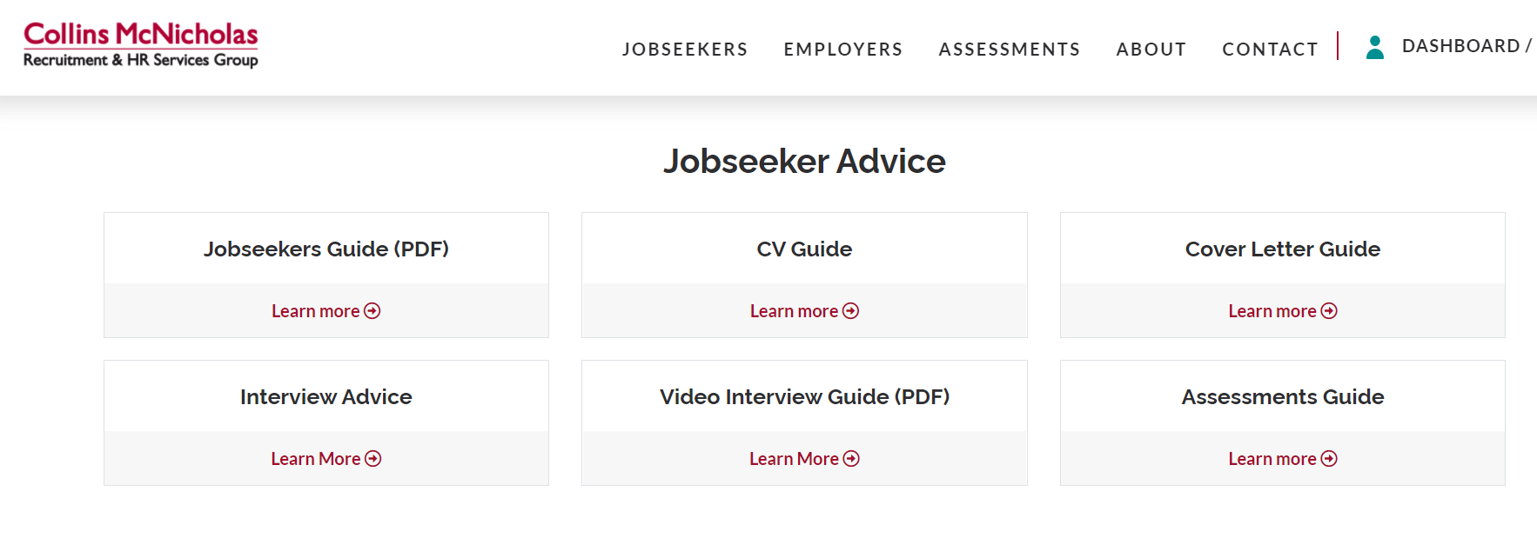Click arrow icon under Video Interview Guide
Screen dimensions: 1537x558
[x=852, y=459]
